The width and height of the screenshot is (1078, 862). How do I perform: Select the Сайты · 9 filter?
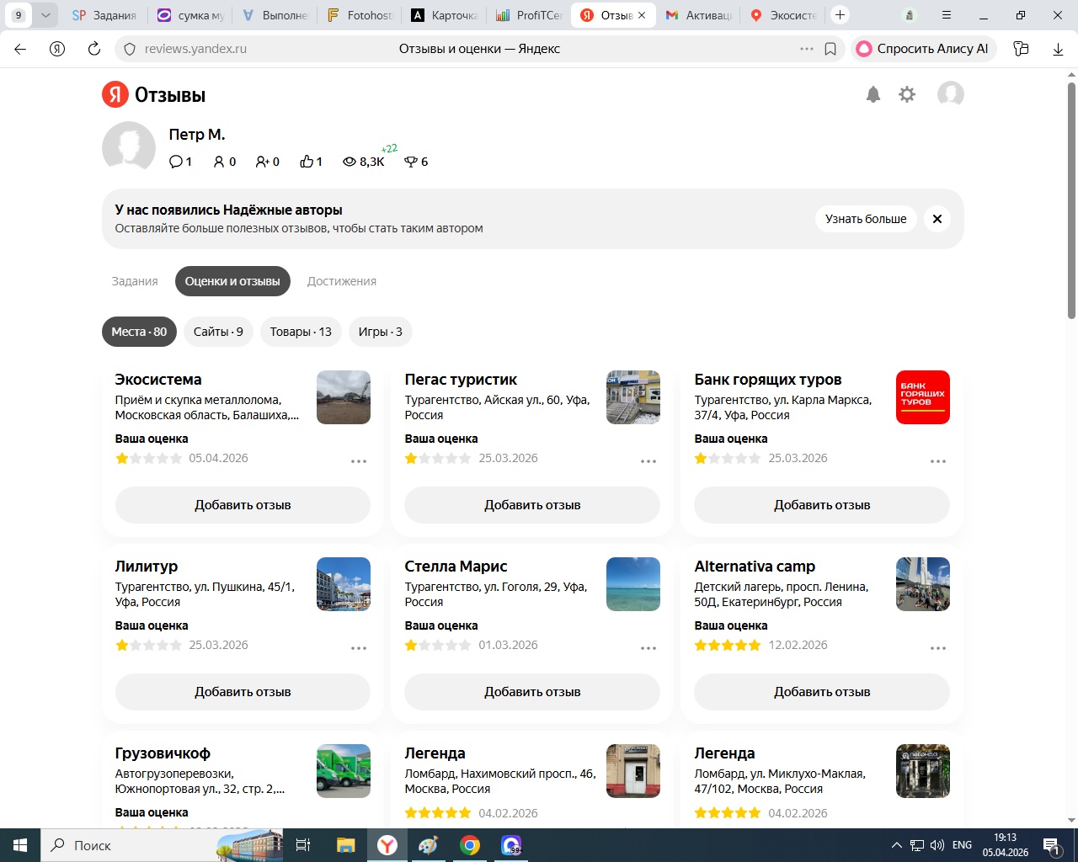point(218,332)
